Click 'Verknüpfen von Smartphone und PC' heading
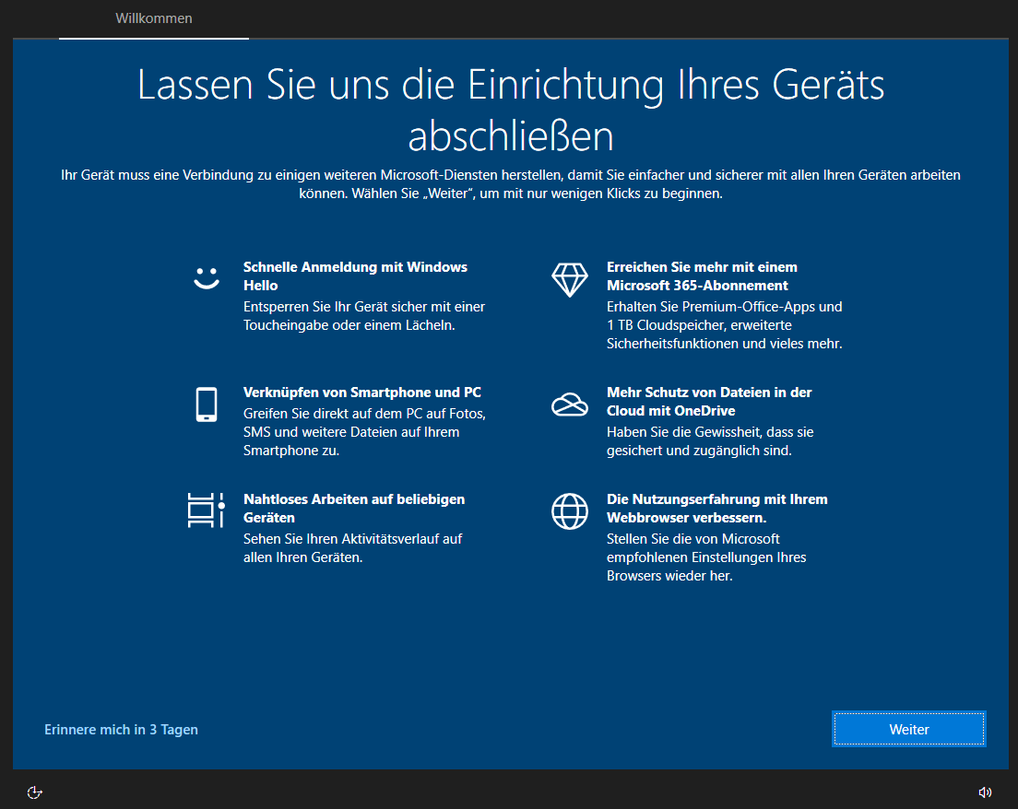The height and width of the screenshot is (809, 1018). [362, 393]
